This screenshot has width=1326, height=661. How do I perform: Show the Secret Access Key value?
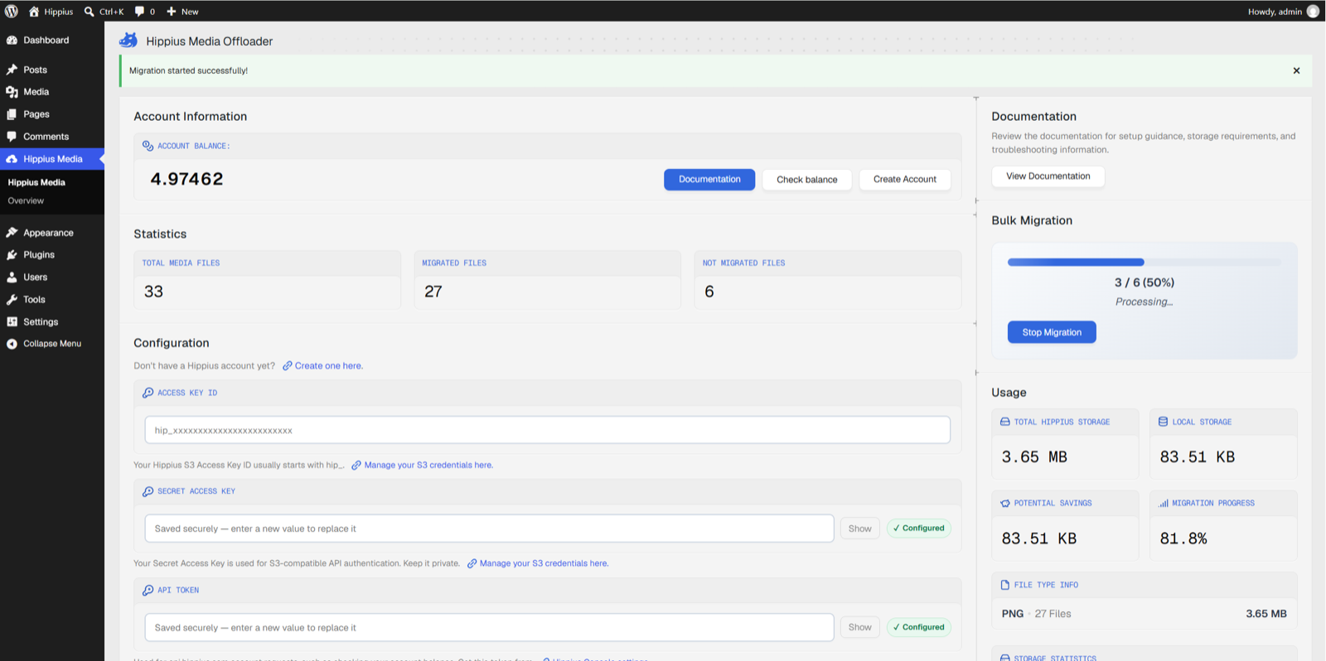point(860,528)
